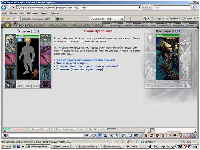
Task: Click the browser search input box
Action: 172,8
